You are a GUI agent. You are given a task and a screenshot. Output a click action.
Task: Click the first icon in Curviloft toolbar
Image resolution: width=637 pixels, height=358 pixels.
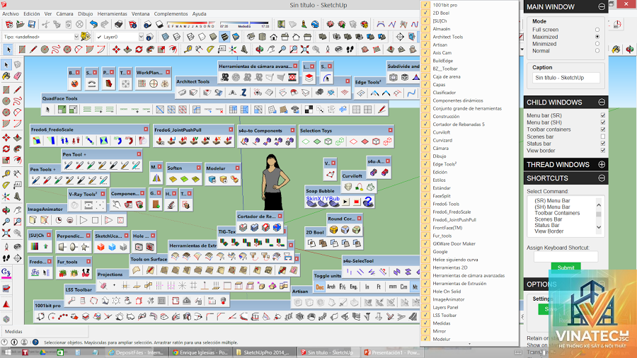click(348, 187)
